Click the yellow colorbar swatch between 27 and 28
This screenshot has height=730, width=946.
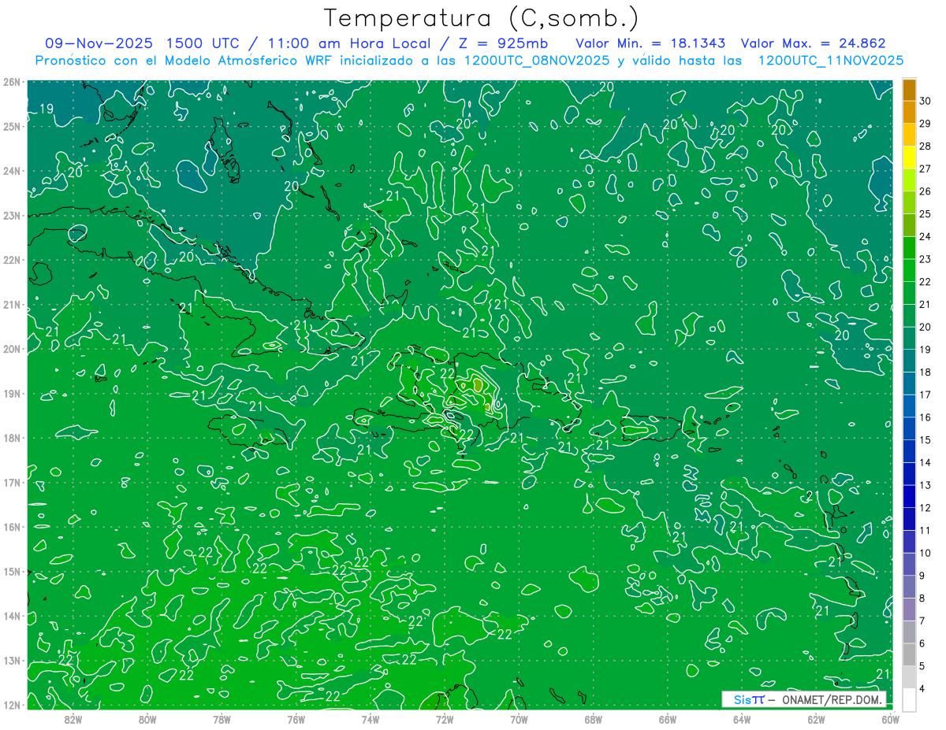[x=910, y=157]
